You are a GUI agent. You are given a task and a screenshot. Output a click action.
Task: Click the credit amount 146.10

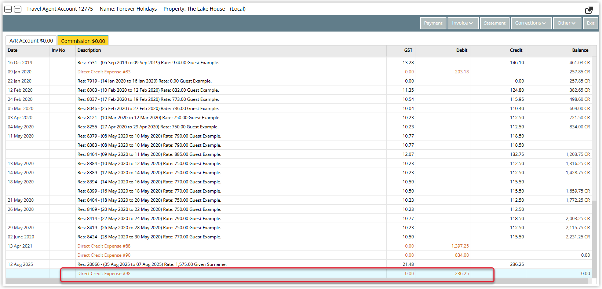517,63
